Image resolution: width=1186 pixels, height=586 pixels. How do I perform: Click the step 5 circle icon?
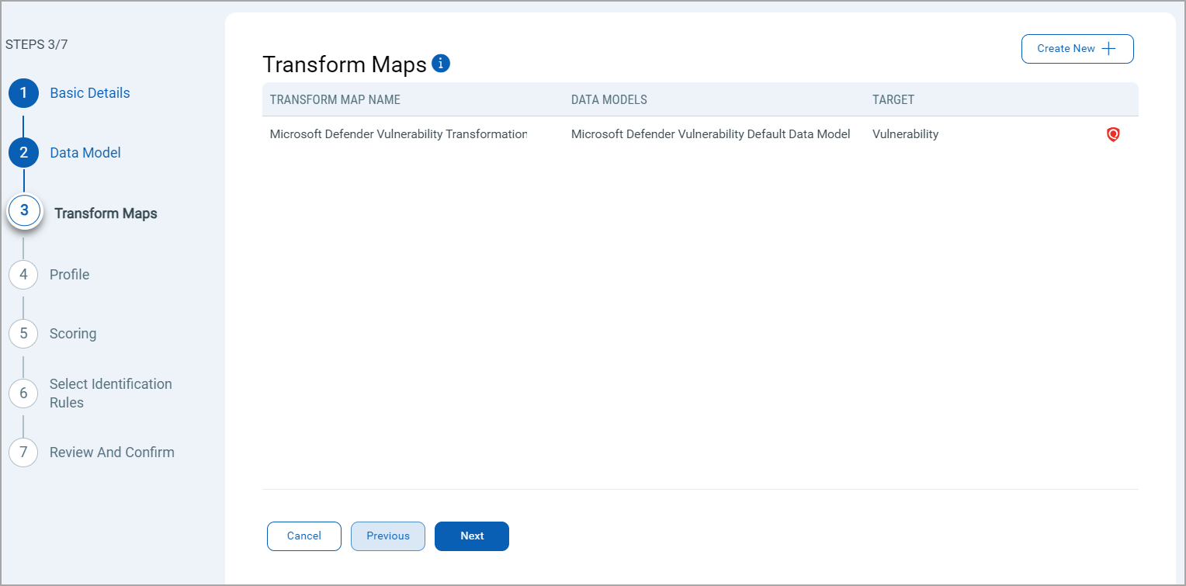pos(23,334)
